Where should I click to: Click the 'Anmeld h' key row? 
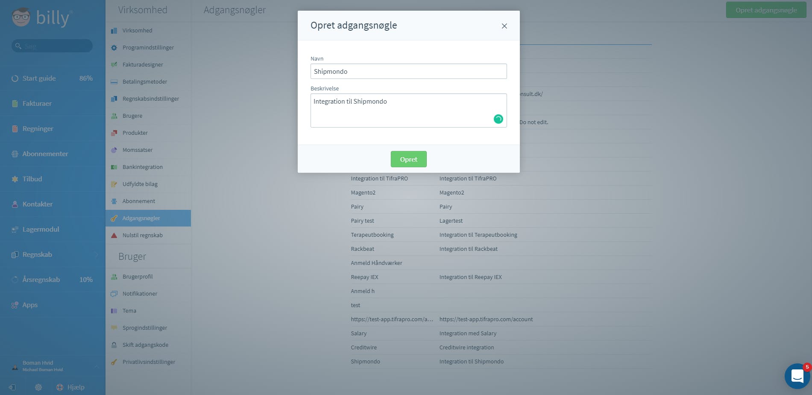coord(501,291)
